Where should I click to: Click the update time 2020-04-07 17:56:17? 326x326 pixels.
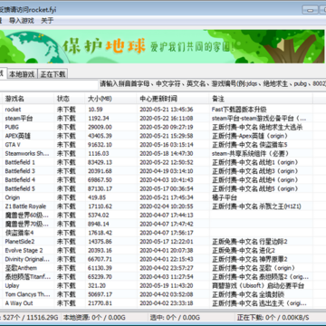tap(167, 233)
